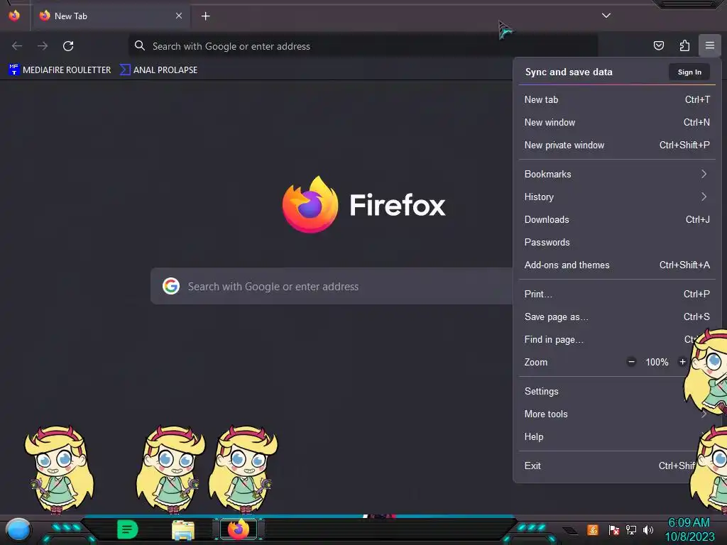Open a New private window

point(617,145)
